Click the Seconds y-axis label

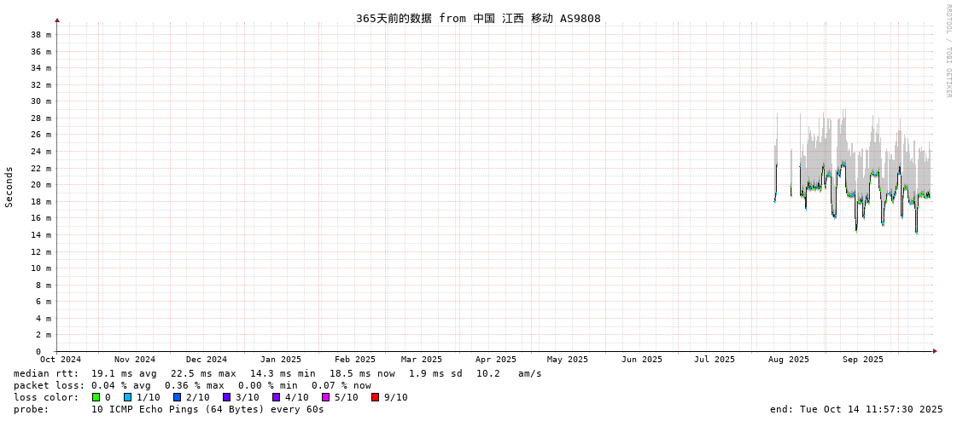point(9,187)
